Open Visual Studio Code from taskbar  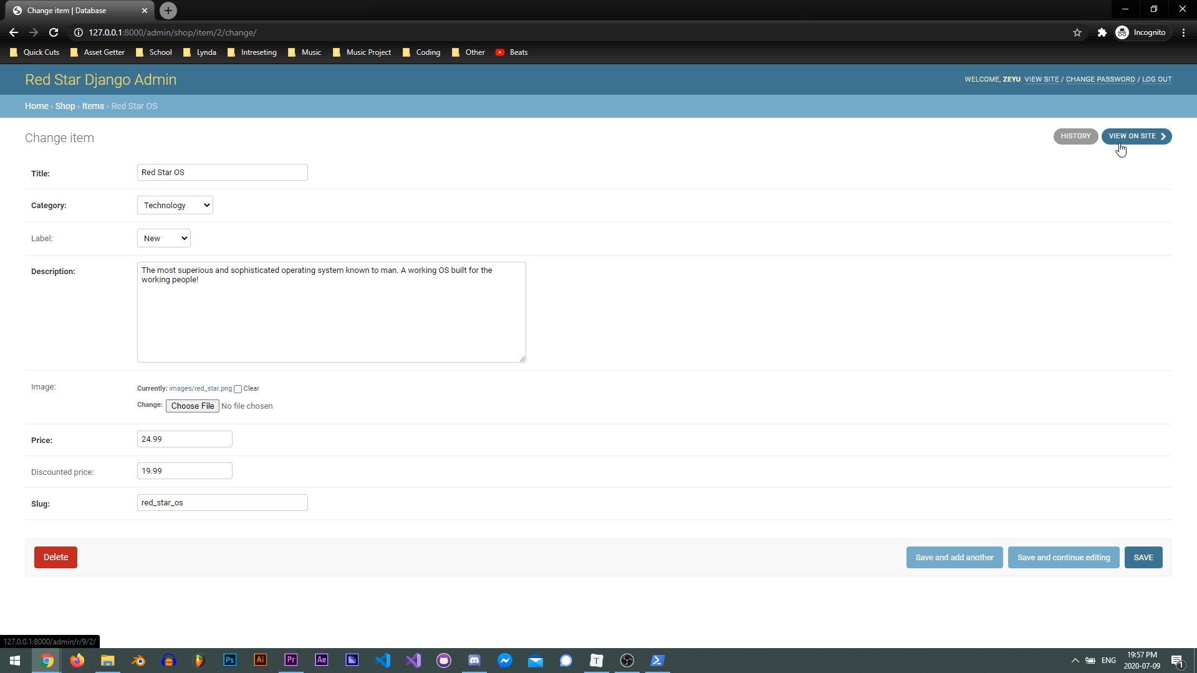(383, 660)
